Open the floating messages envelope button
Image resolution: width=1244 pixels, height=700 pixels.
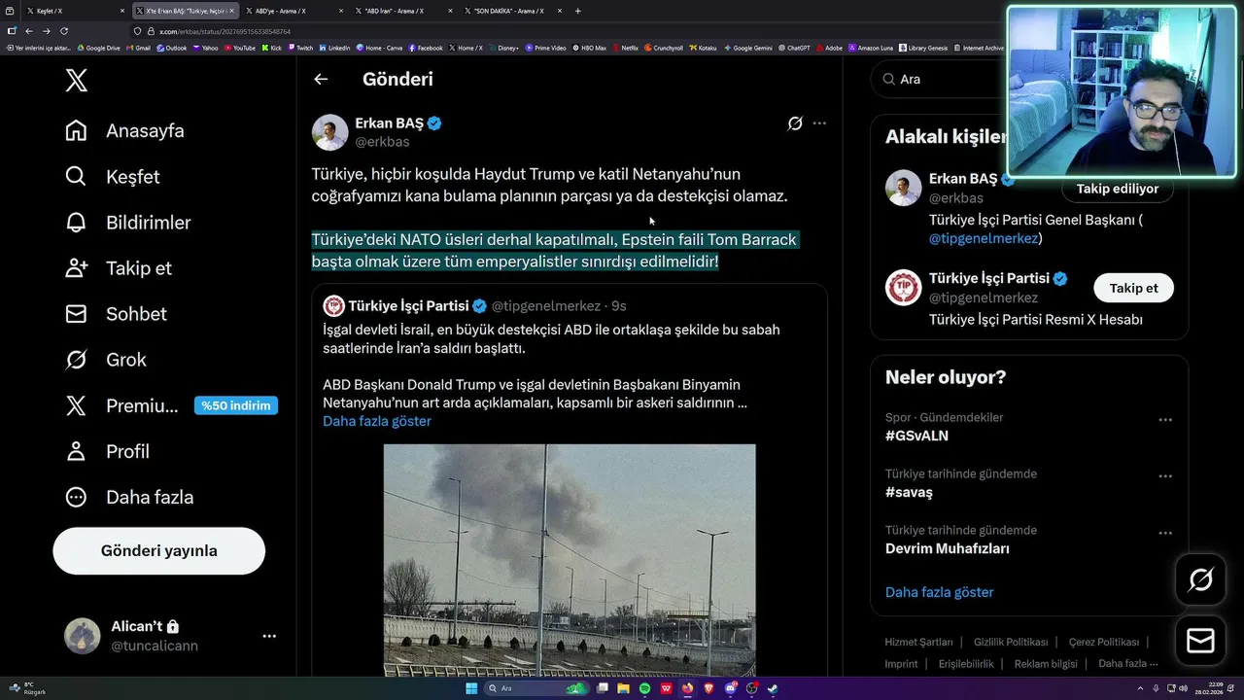[x=1200, y=641]
